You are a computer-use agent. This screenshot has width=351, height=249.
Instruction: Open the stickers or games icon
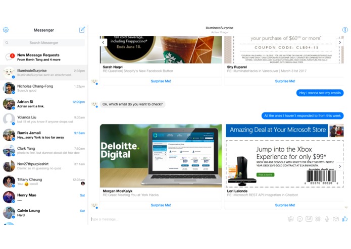coord(318,219)
